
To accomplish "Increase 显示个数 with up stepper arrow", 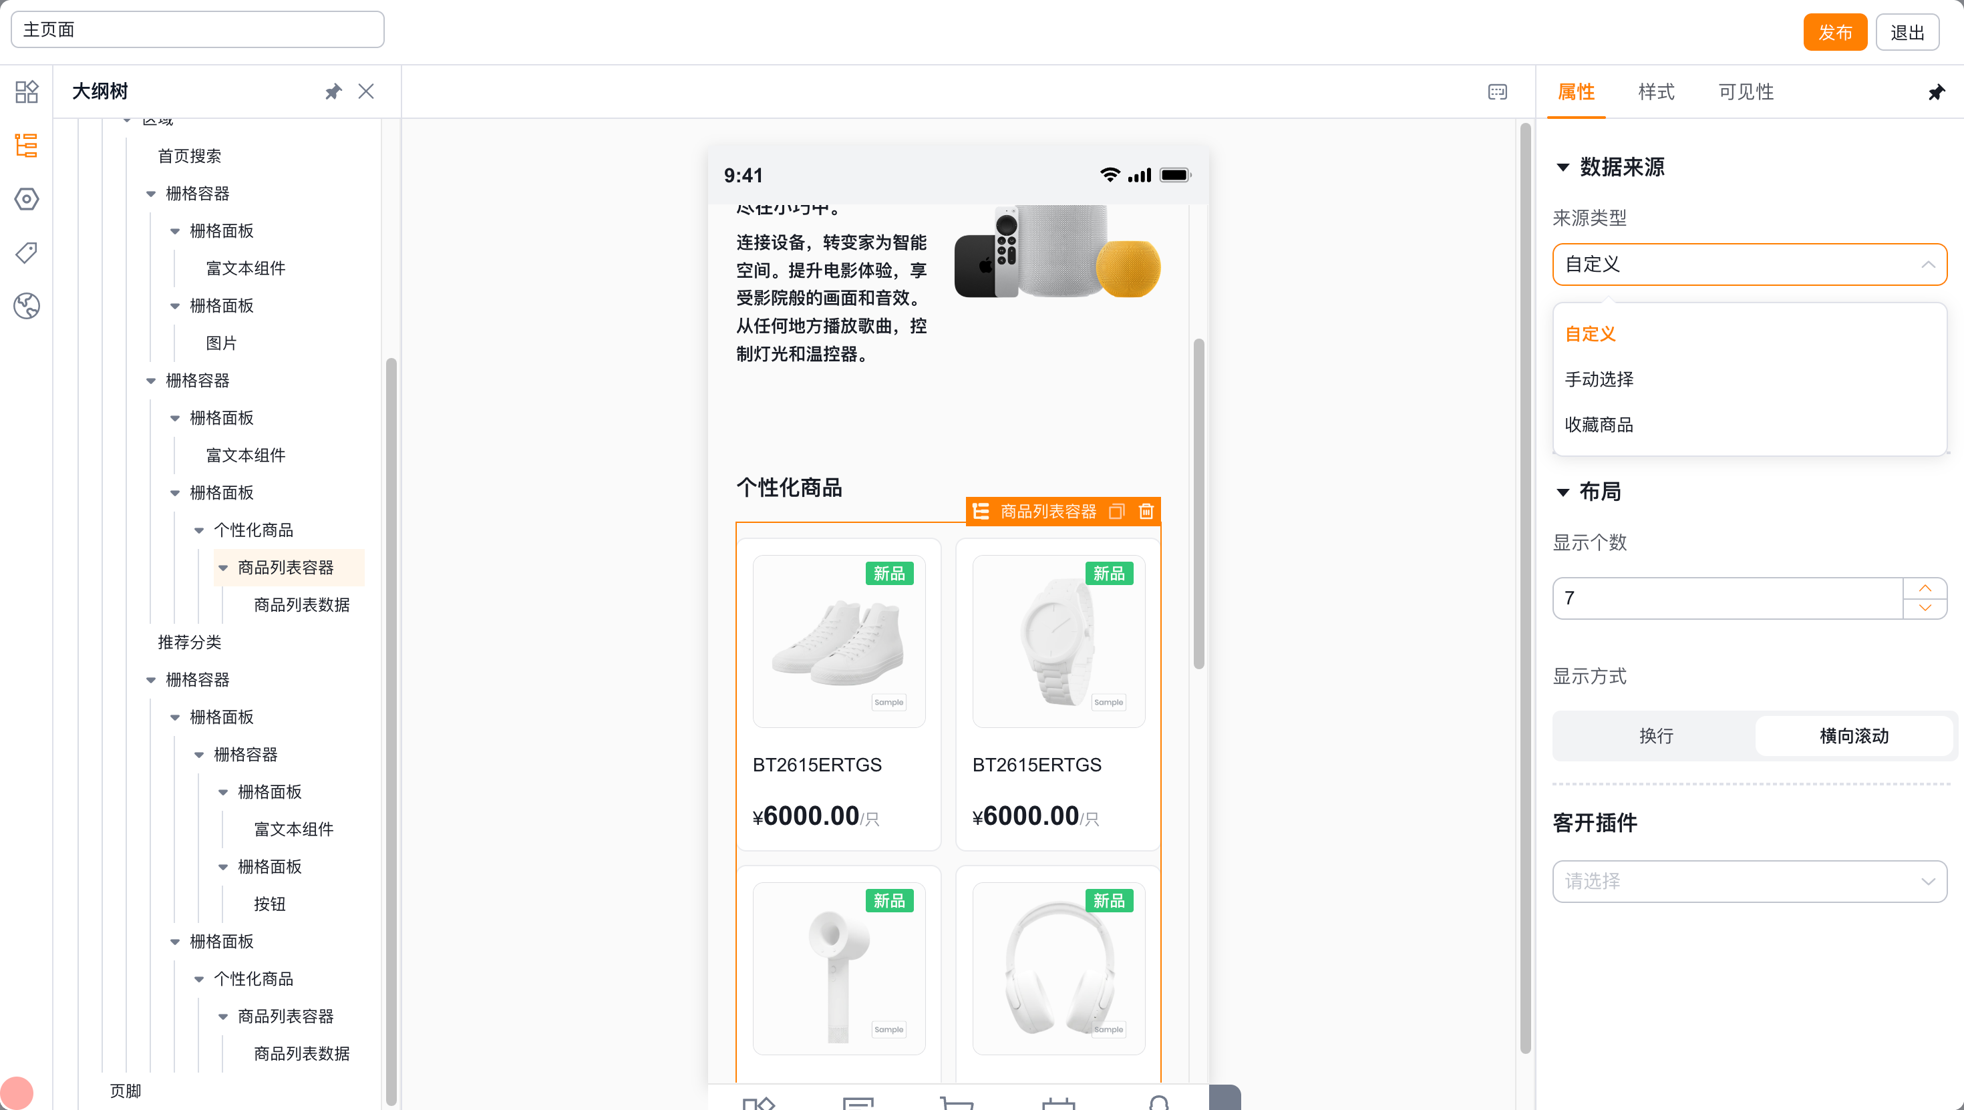I will click(x=1925, y=588).
